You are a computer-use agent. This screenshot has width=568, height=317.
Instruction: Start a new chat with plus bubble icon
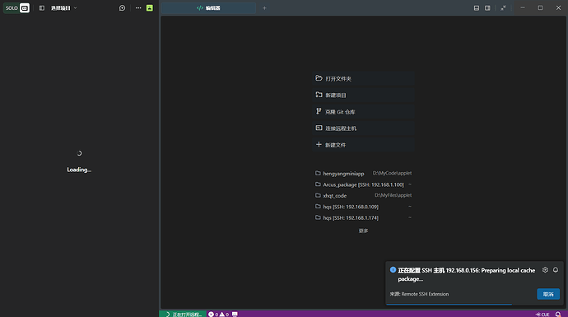pos(122,8)
